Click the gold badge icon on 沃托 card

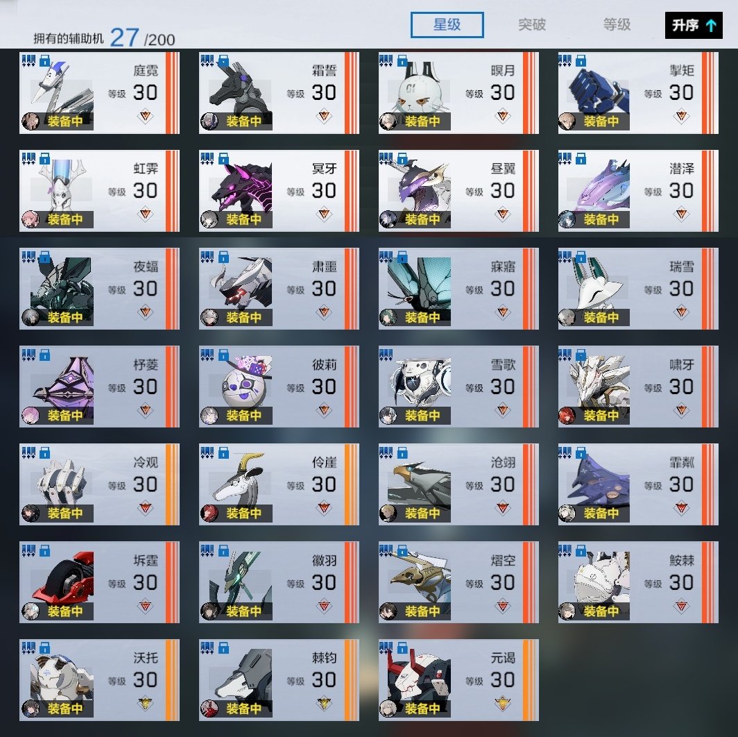145,704
